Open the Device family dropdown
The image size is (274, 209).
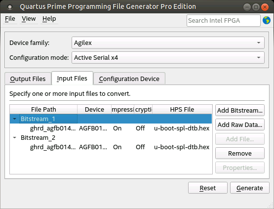coord(168,42)
